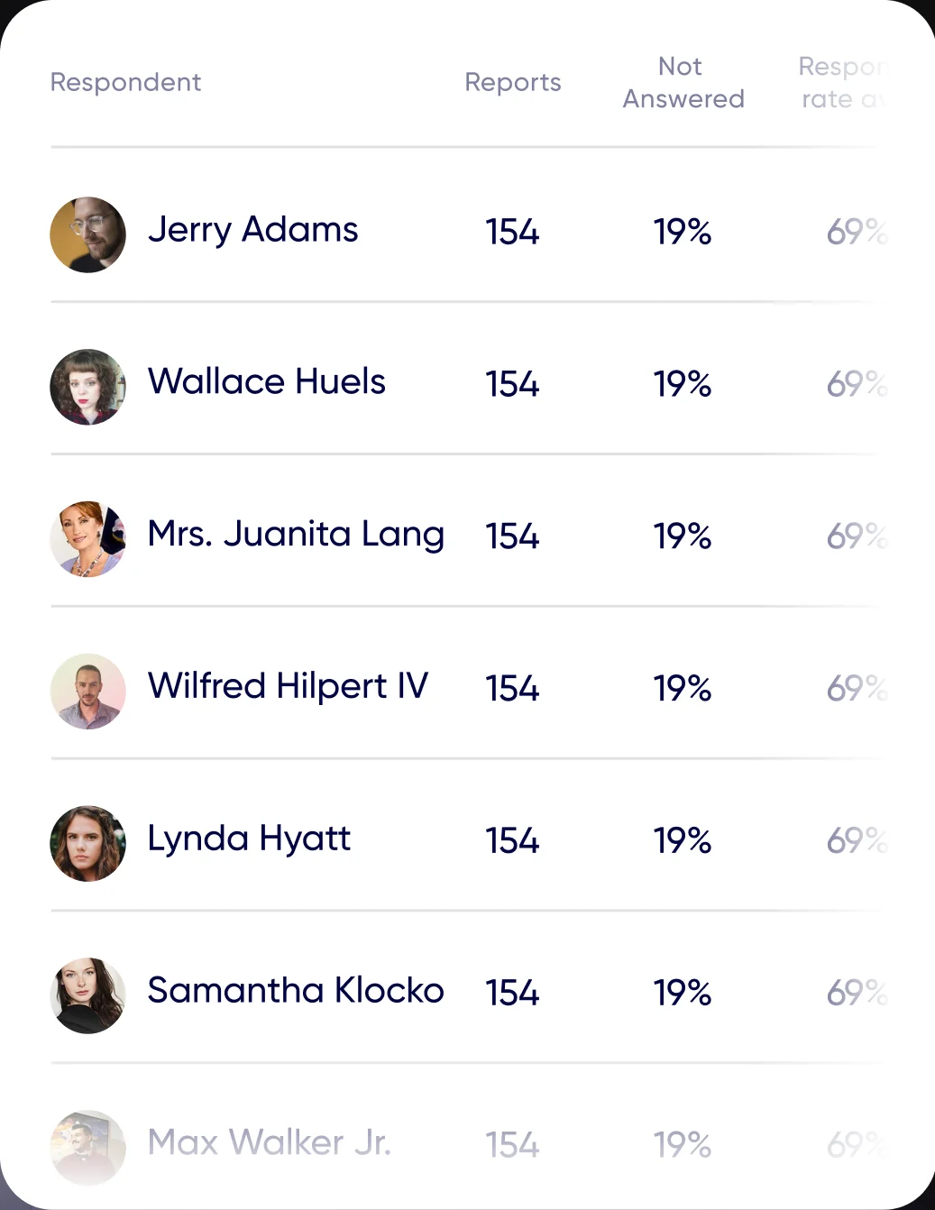Open Samantha Klocko respondent details
The image size is (935, 1210).
click(296, 991)
